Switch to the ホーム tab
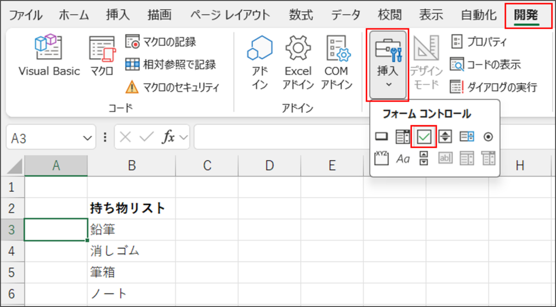556x307 pixels. [74, 15]
